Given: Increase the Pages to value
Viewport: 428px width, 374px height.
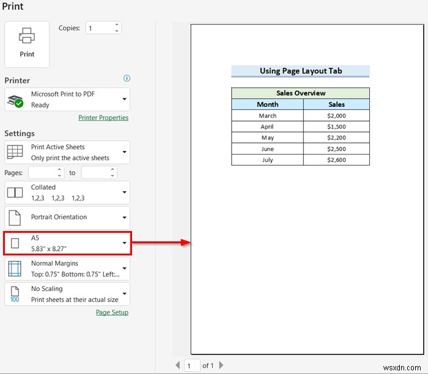Looking at the screenshot, I should click(x=113, y=169).
